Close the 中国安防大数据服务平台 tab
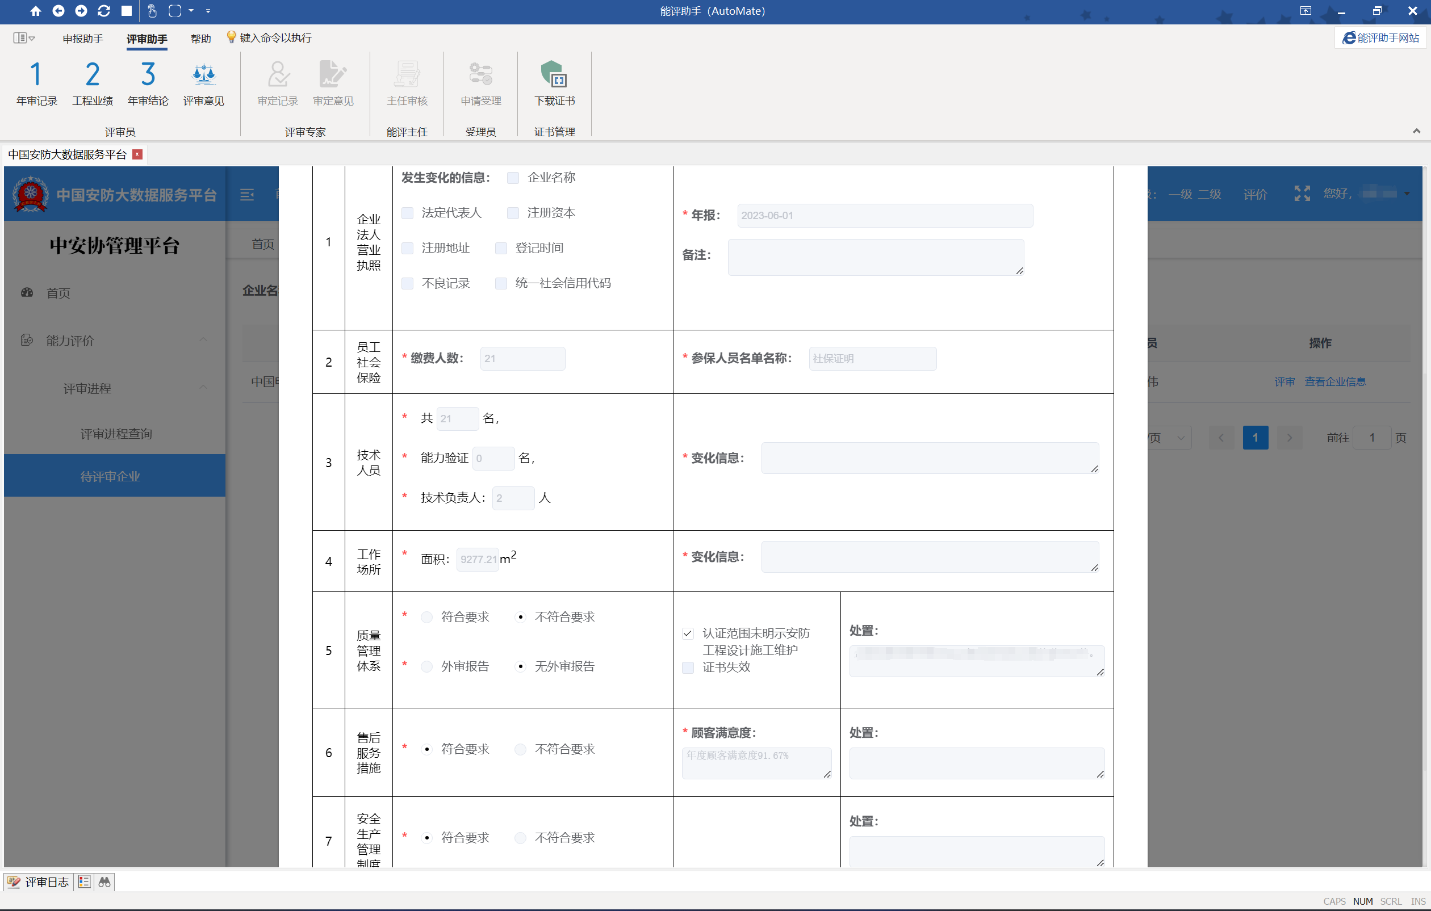The height and width of the screenshot is (911, 1431). 138,154
